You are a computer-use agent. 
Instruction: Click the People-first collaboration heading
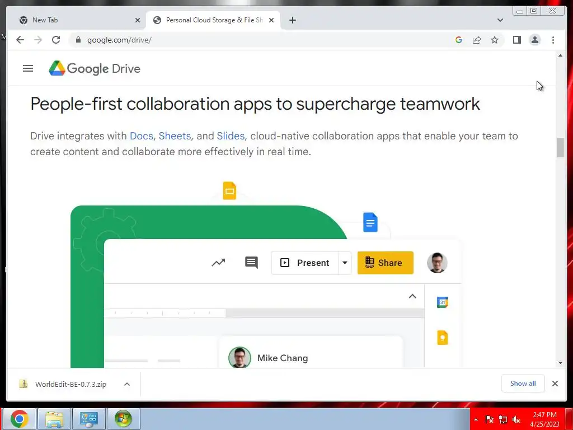tap(255, 104)
